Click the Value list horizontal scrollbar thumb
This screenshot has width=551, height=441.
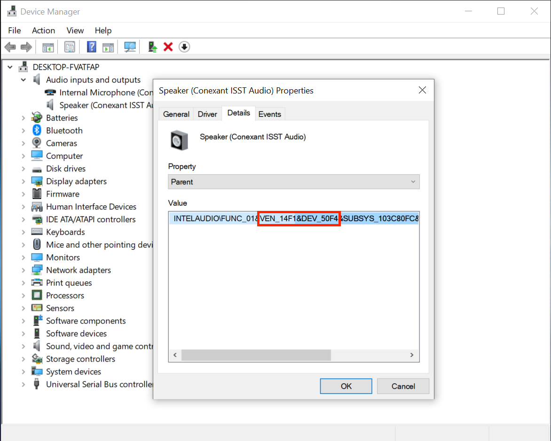[256, 355]
